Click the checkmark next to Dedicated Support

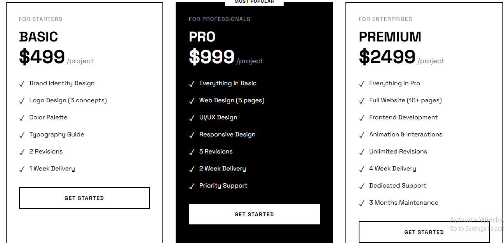362,186
